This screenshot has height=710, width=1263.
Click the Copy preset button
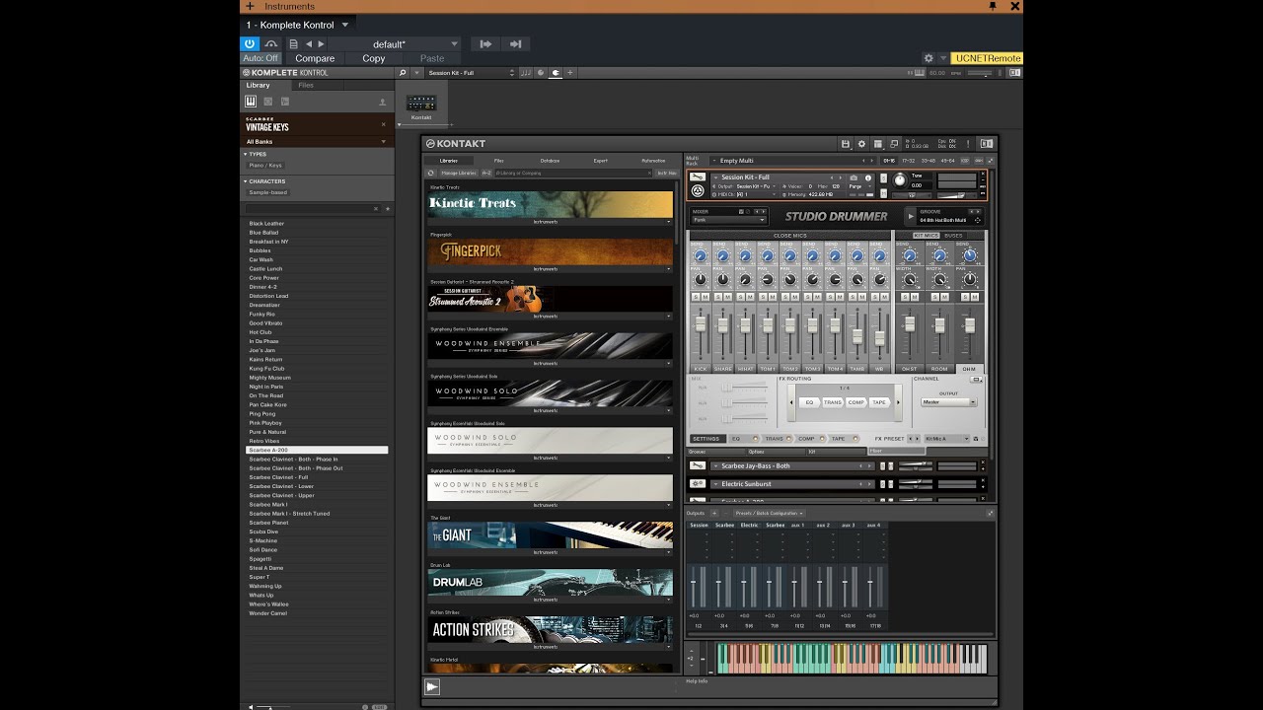pos(373,58)
